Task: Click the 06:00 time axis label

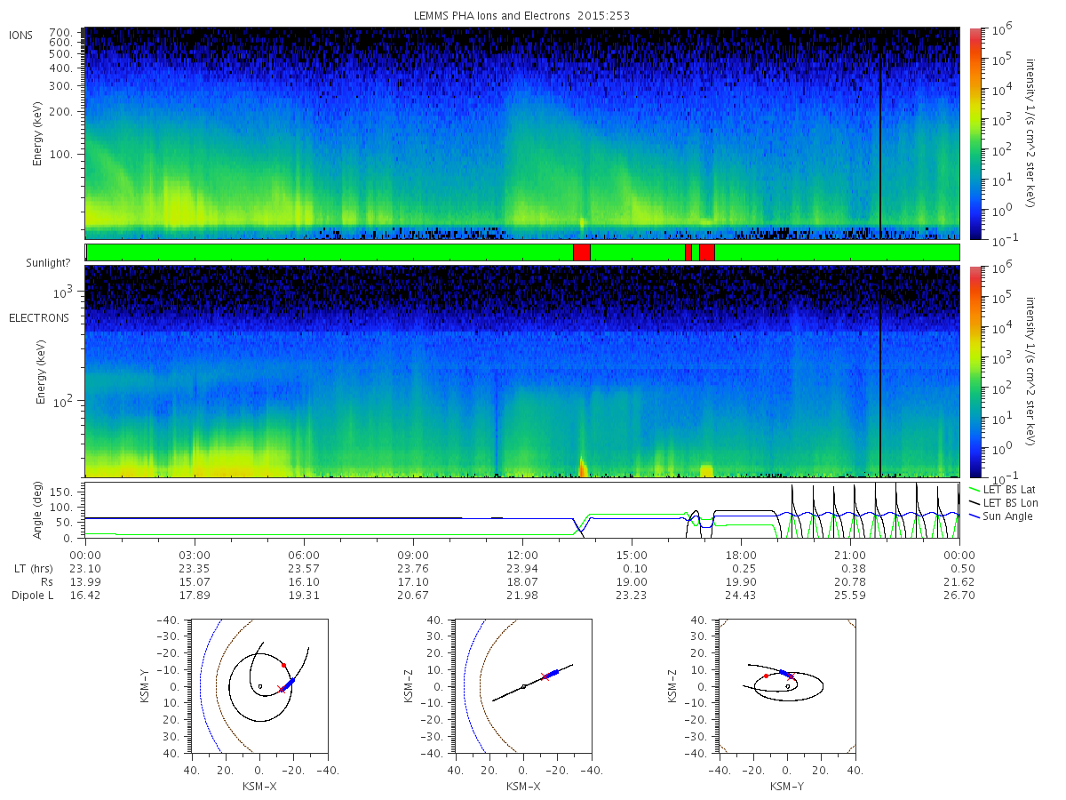Action: 304,556
